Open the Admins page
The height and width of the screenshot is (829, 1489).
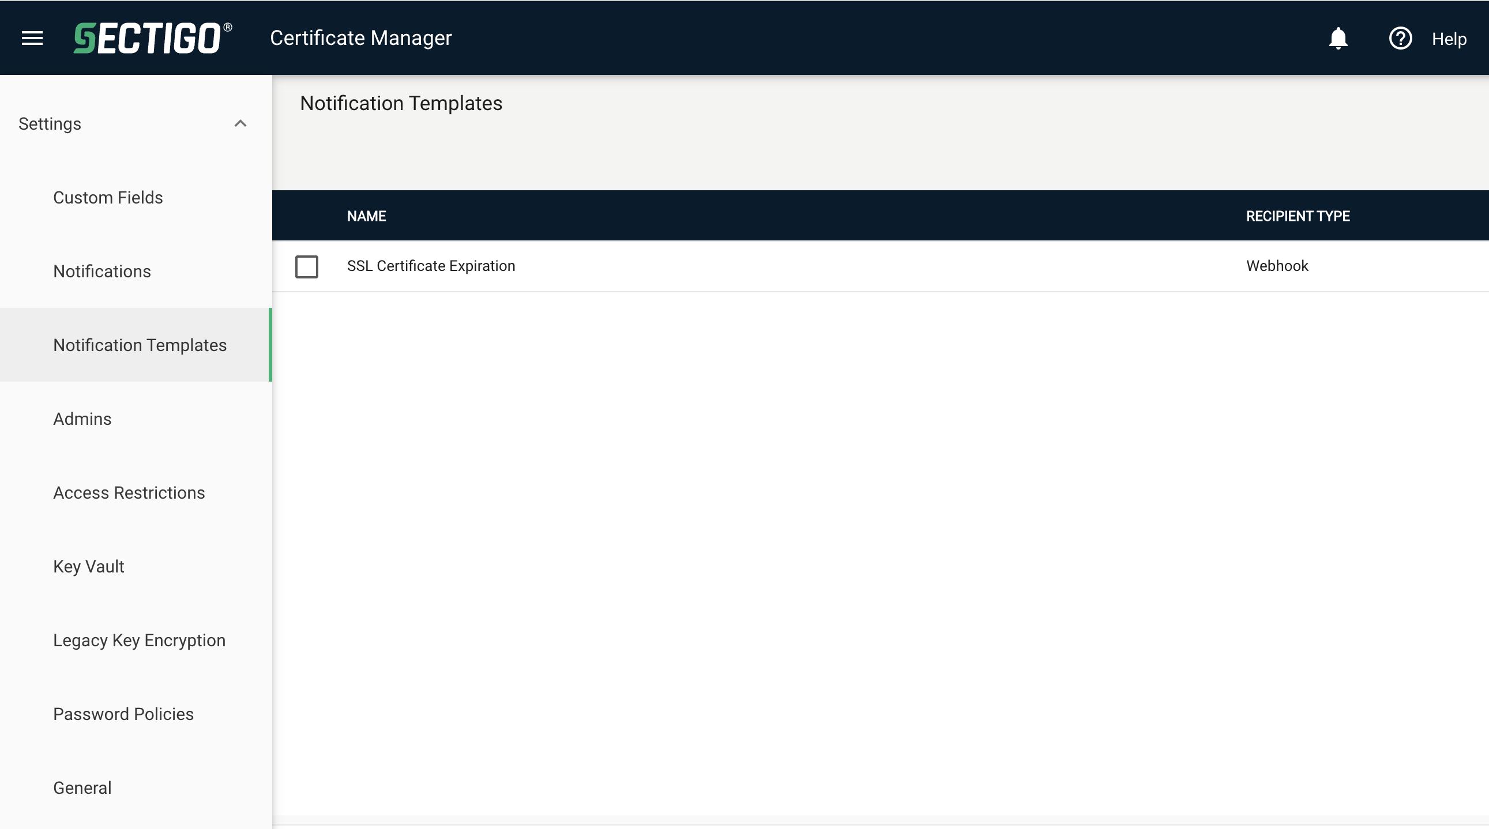pyautogui.click(x=82, y=419)
